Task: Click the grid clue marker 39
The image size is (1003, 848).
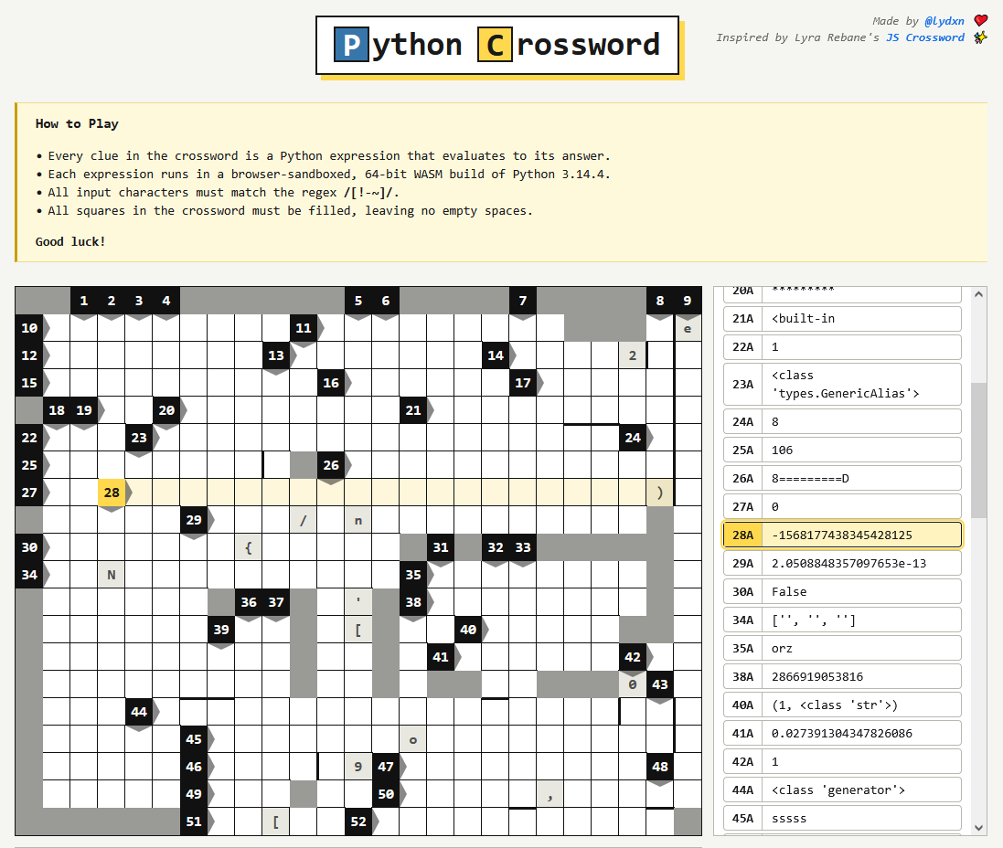Action: tap(221, 630)
